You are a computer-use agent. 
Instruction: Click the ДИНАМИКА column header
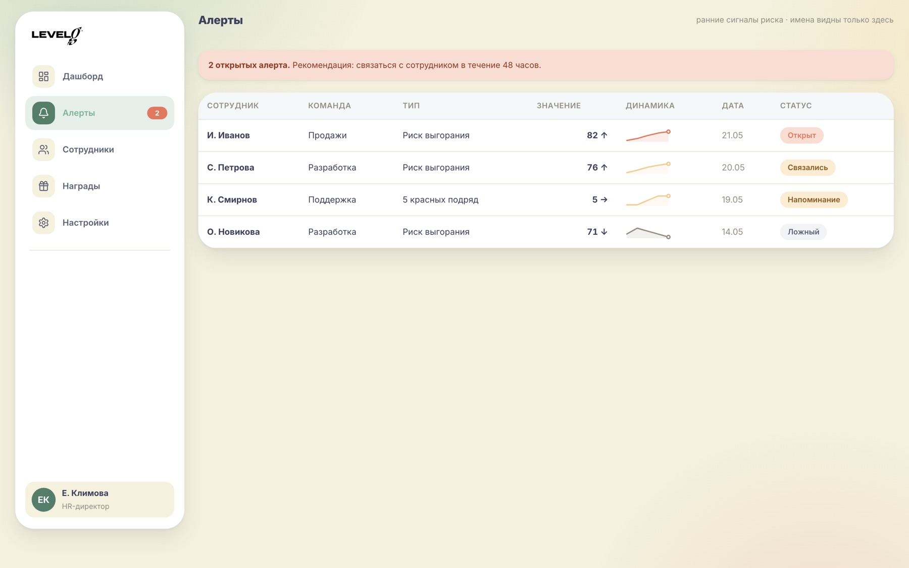point(650,106)
